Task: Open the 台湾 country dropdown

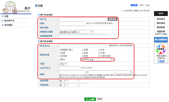Action: click(x=101, y=60)
